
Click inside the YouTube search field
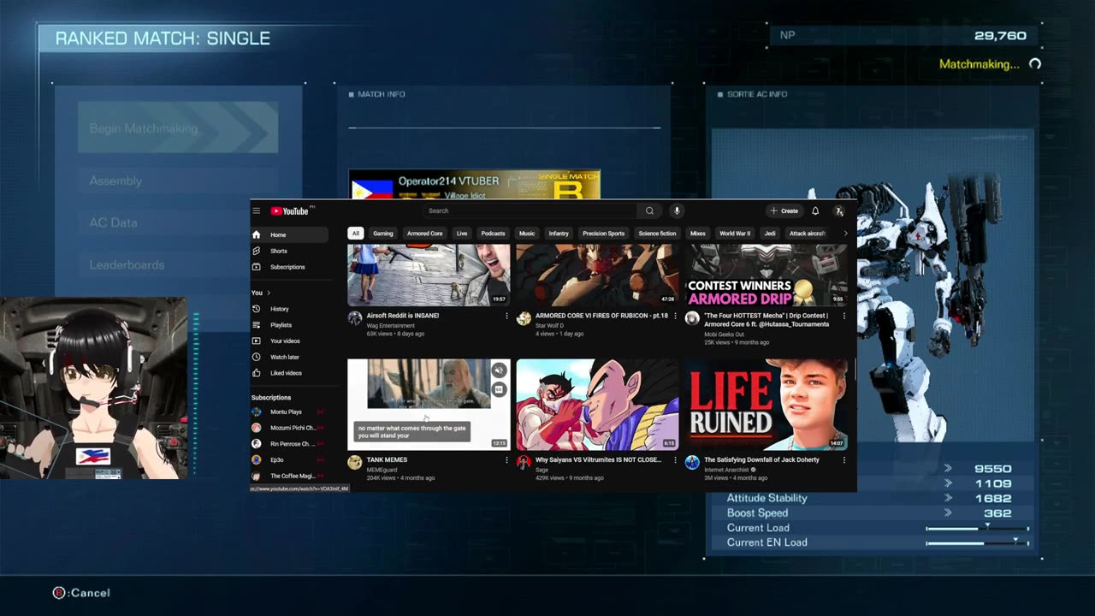[x=530, y=210]
